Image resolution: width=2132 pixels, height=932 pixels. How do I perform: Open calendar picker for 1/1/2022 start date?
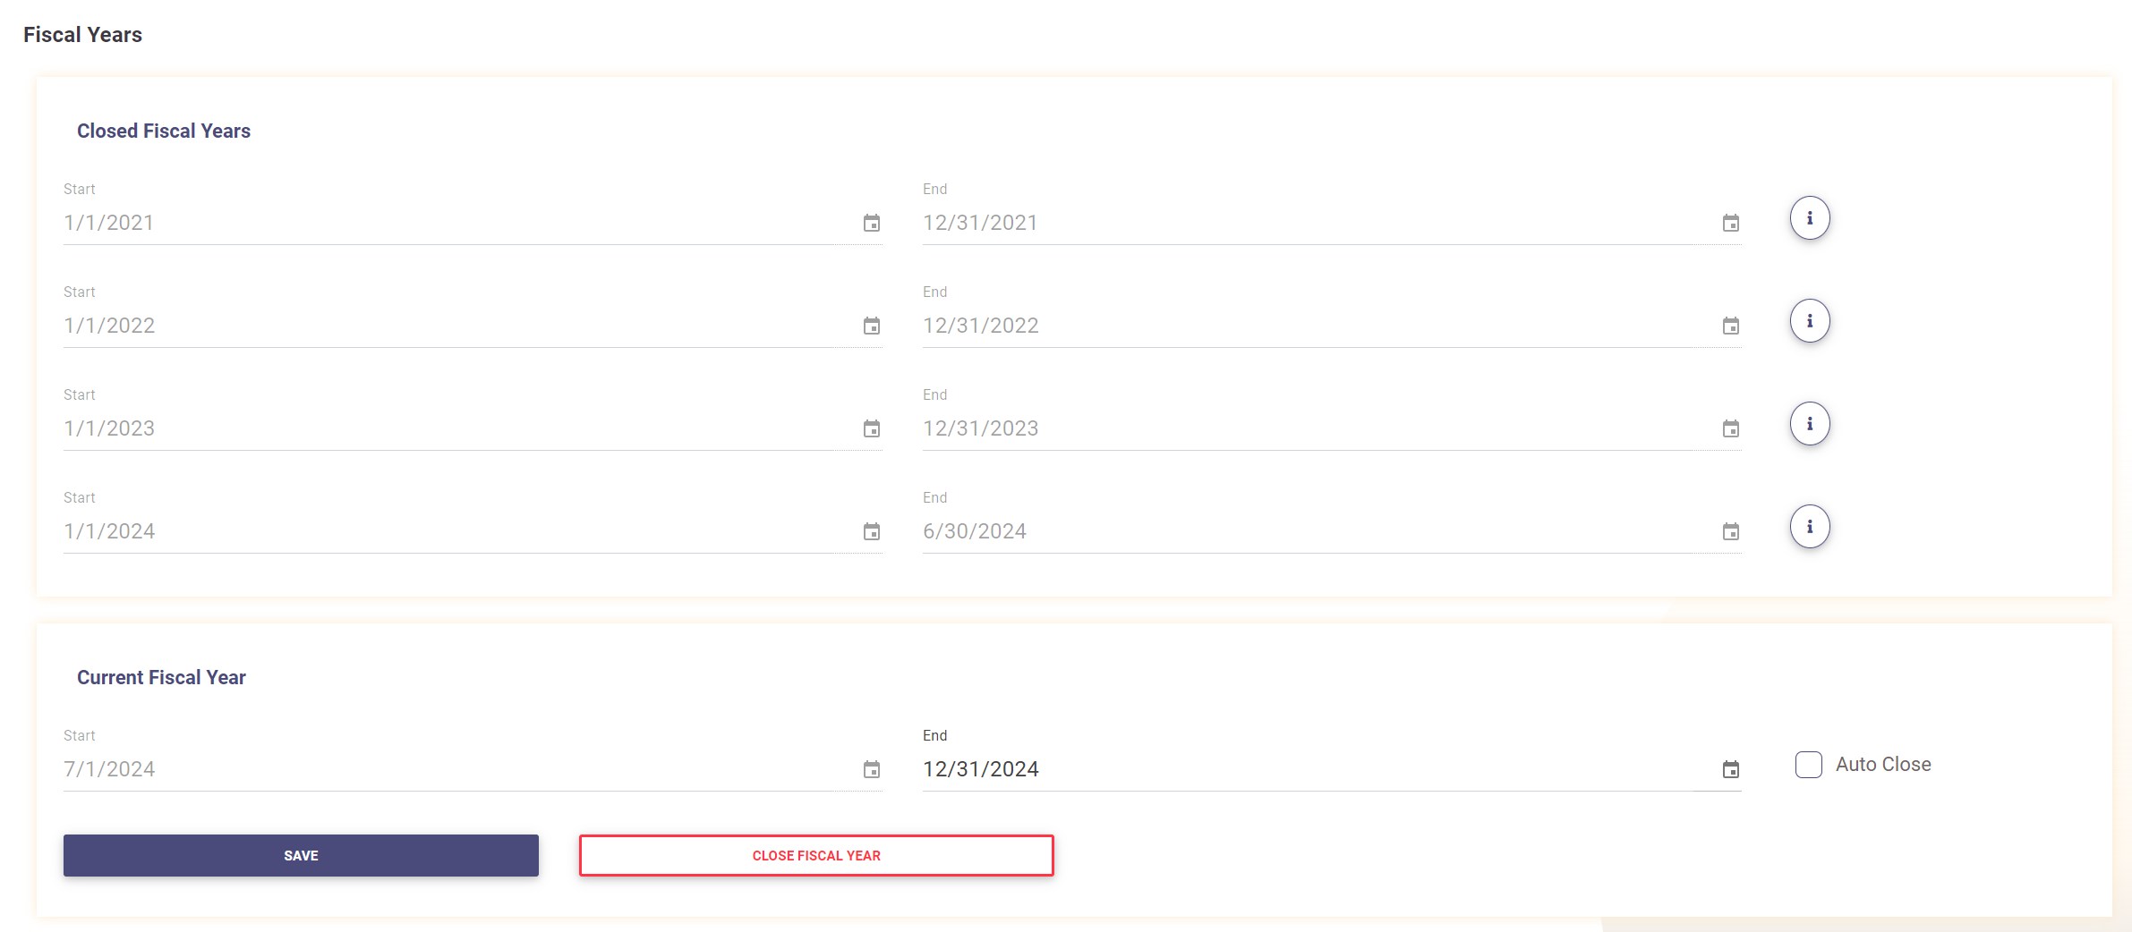[x=871, y=326]
